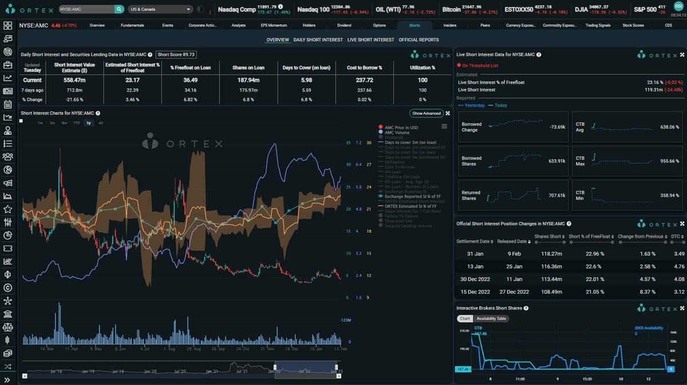Open the dashboard grid icon in sidebar

coord(8,26)
